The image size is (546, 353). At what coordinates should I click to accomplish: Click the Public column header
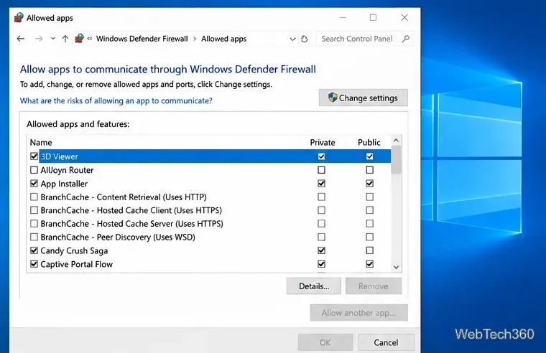click(x=369, y=142)
